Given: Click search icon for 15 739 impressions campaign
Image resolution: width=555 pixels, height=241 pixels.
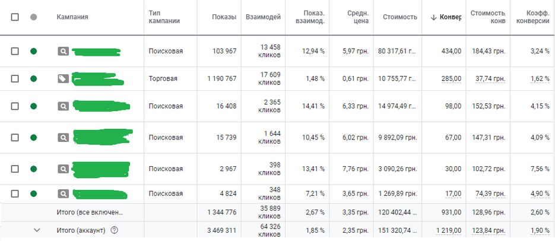Looking at the screenshot, I should pyautogui.click(x=63, y=138).
